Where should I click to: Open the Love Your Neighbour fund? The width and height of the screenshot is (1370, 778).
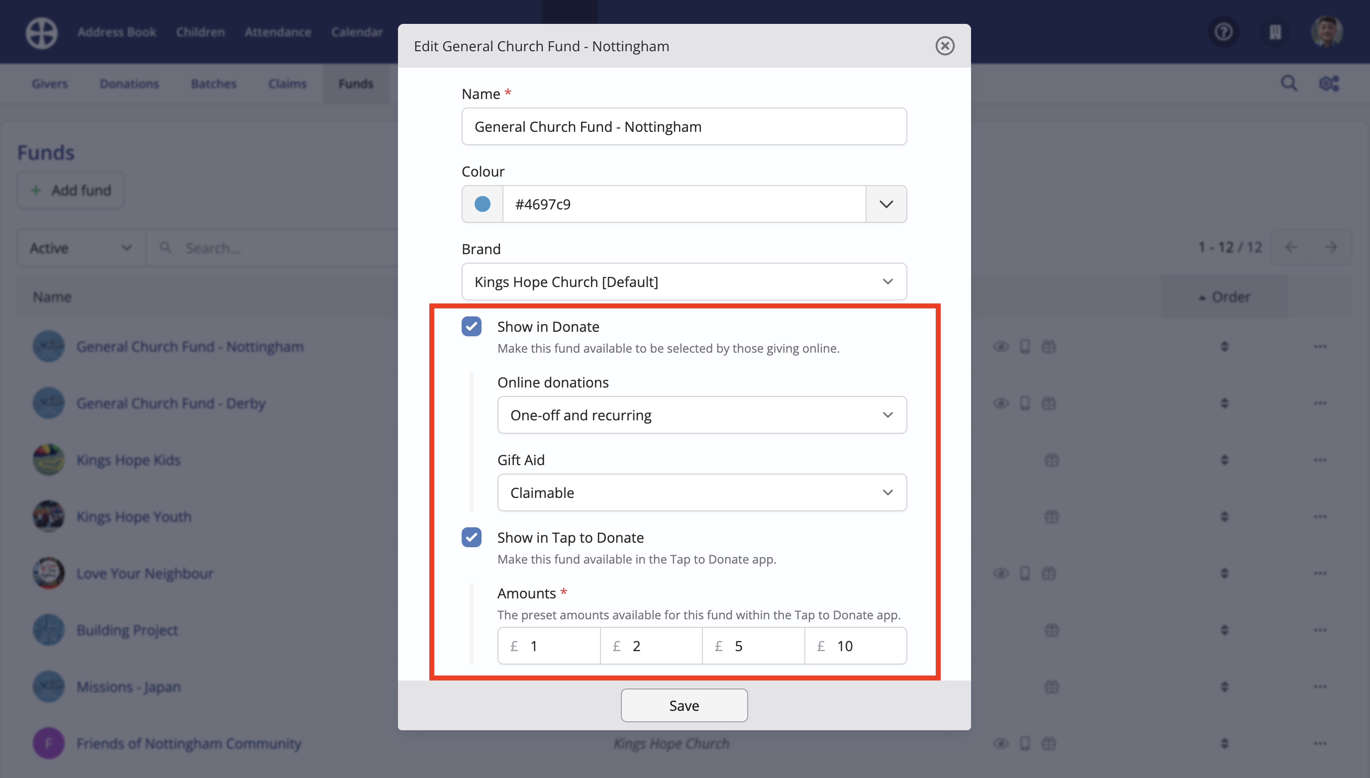coord(145,574)
